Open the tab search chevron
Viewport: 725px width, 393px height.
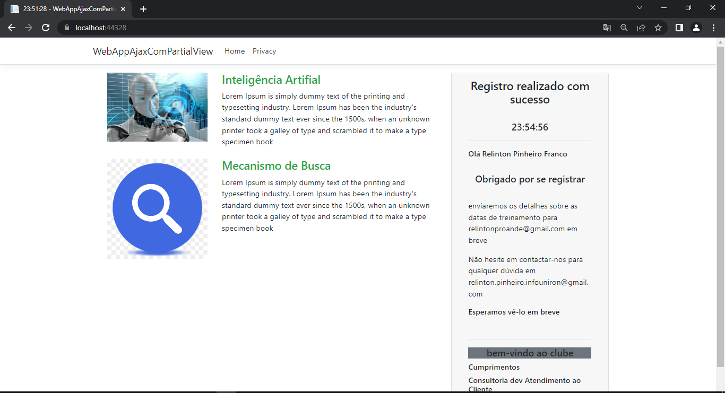point(640,7)
